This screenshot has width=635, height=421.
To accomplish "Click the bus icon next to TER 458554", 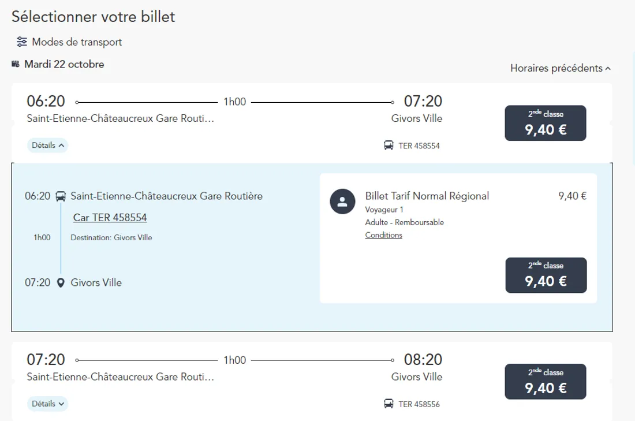I will pos(389,146).
